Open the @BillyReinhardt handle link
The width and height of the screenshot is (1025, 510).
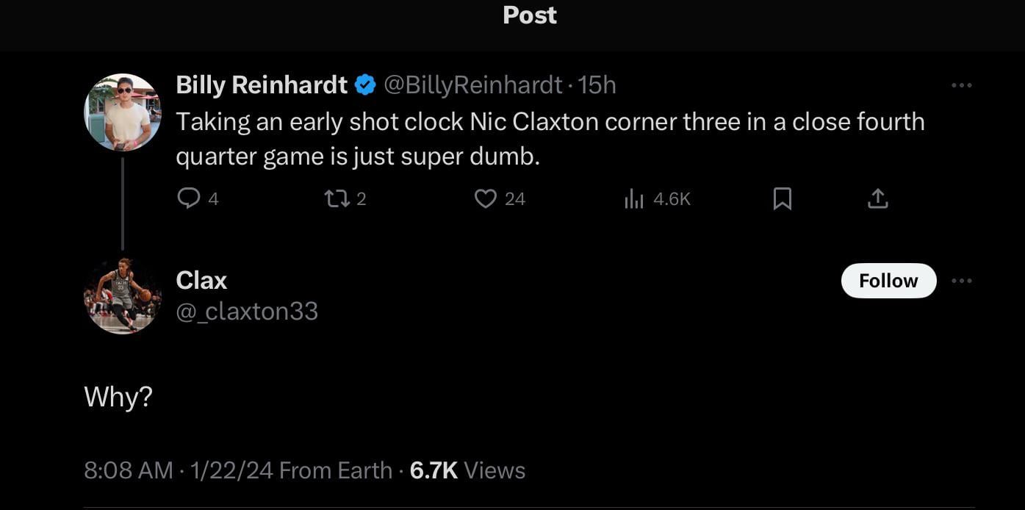click(x=474, y=85)
